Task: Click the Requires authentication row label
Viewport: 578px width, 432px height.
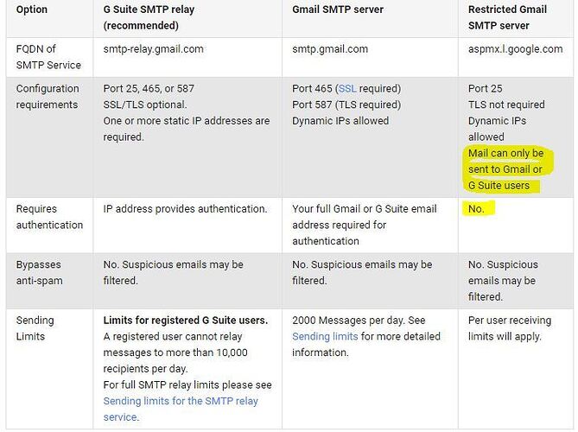Action: 49,217
